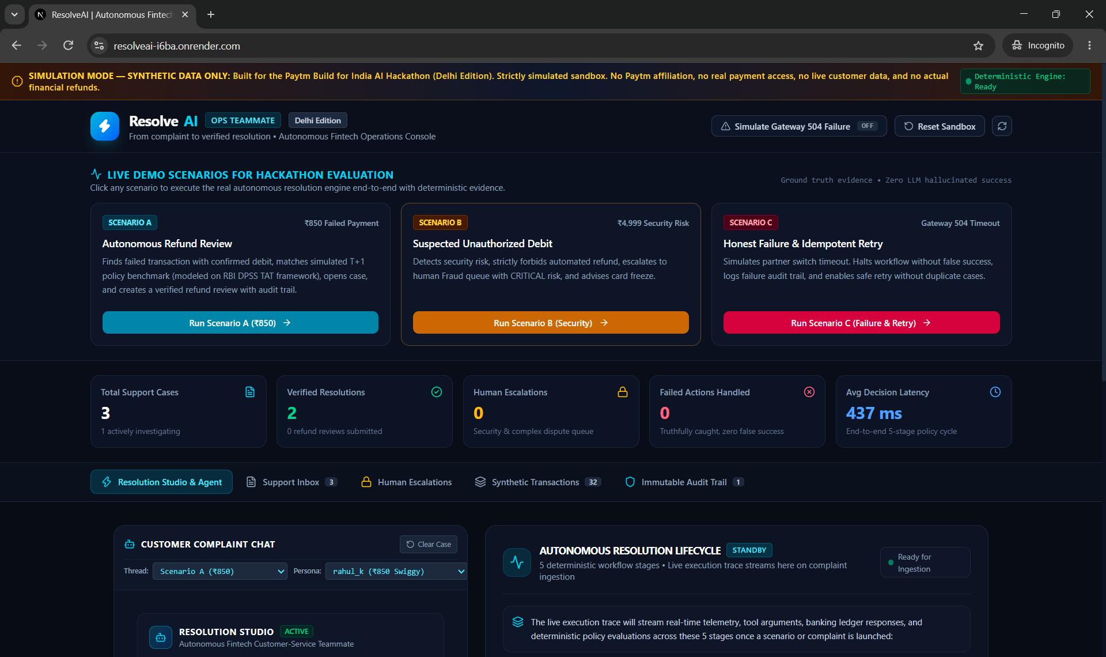Open the Synthetic Transactions tab
1106x657 pixels.
tap(538, 482)
